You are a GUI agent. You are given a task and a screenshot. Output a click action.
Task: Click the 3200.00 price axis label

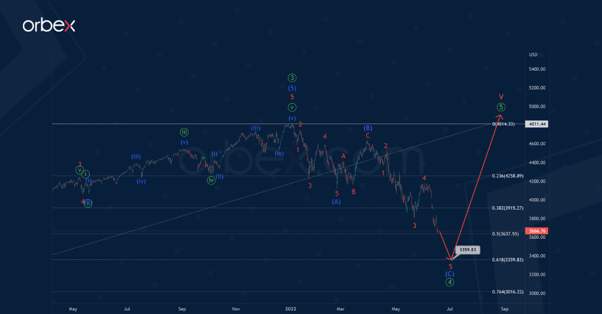point(538,275)
